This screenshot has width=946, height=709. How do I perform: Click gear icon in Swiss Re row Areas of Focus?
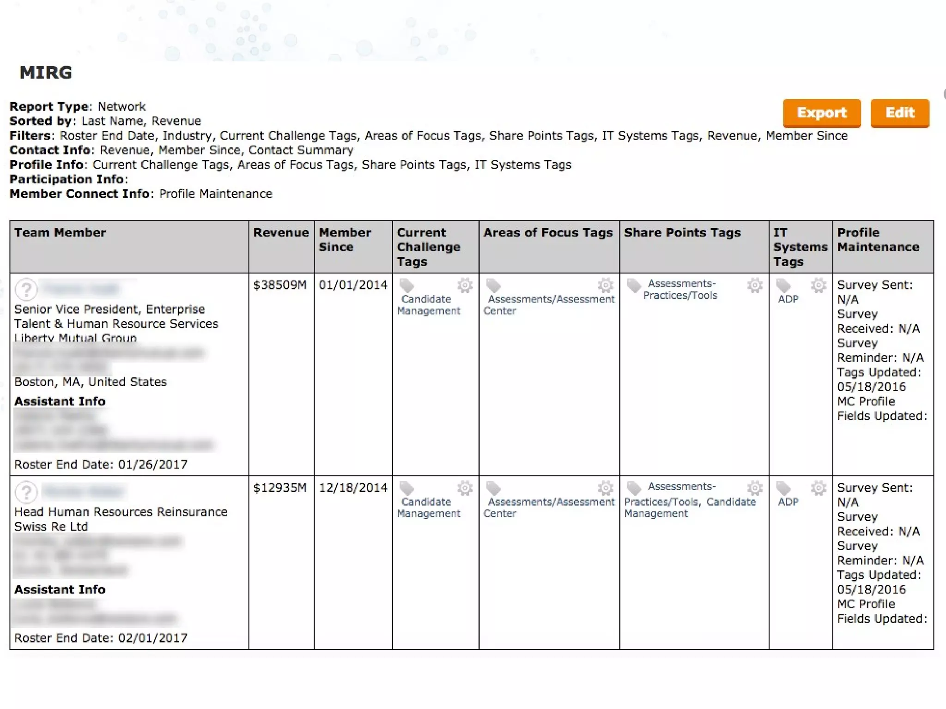tap(605, 488)
